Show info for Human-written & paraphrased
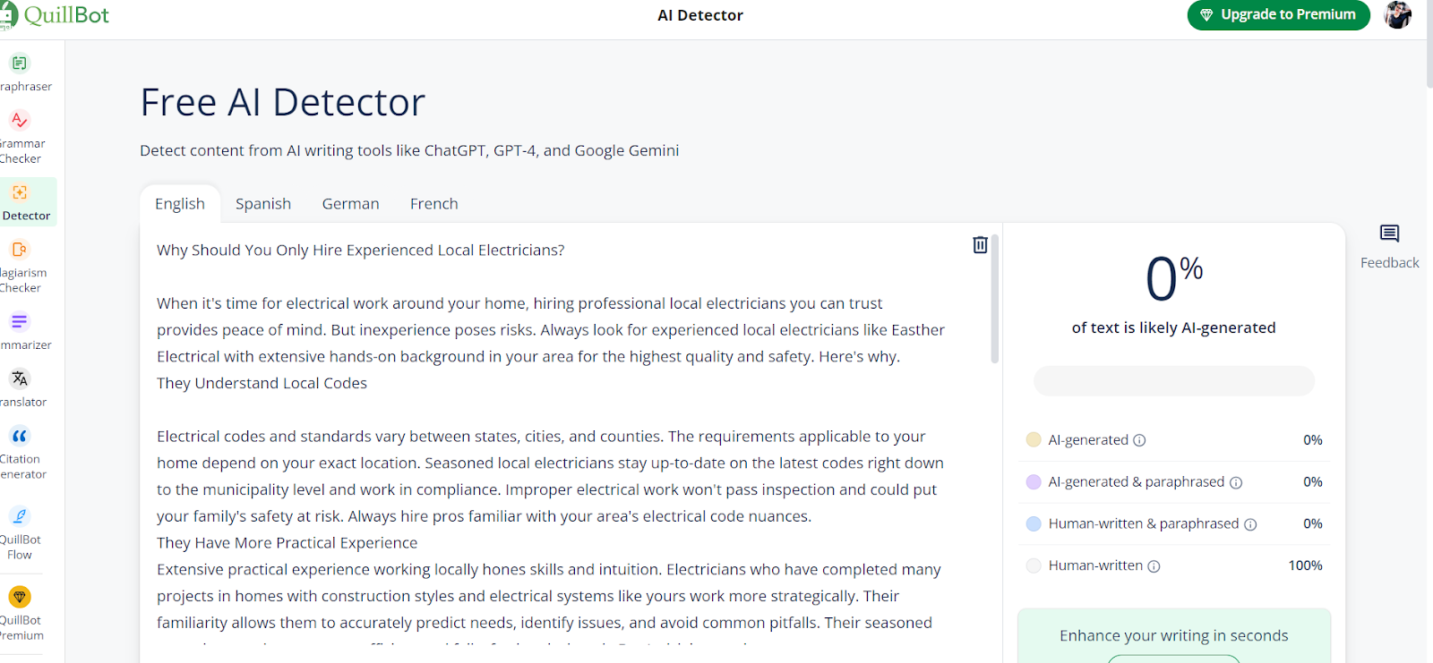The width and height of the screenshot is (1433, 663). tap(1250, 524)
